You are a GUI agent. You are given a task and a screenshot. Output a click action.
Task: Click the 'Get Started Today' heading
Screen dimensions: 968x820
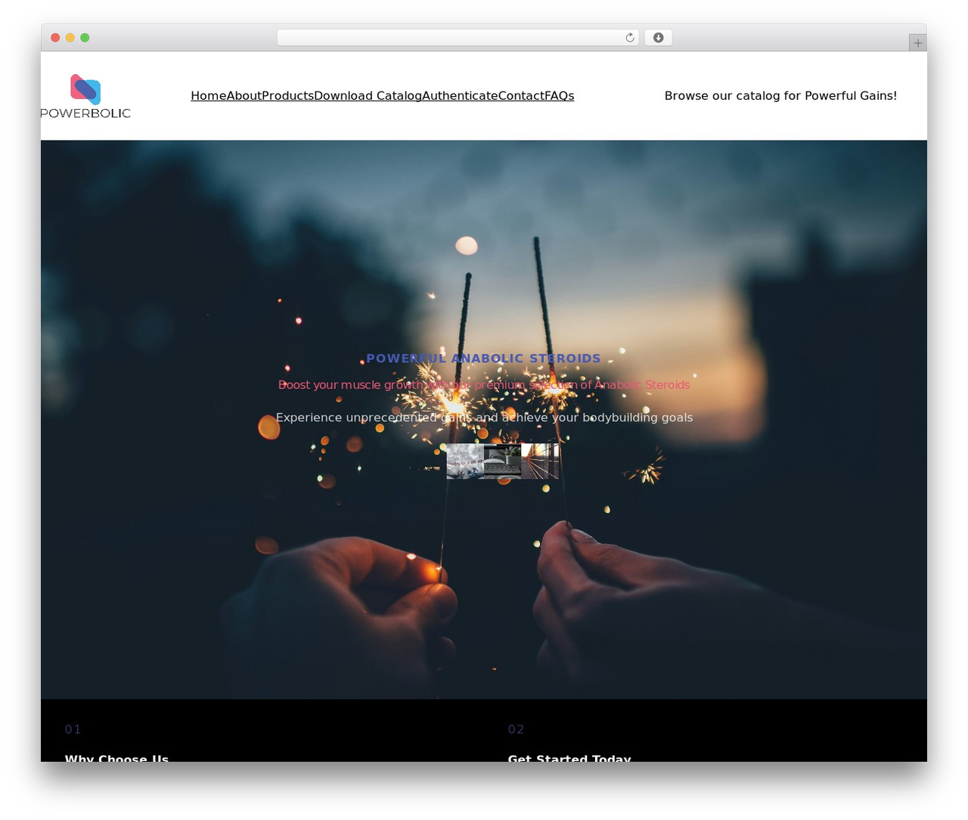click(x=569, y=758)
